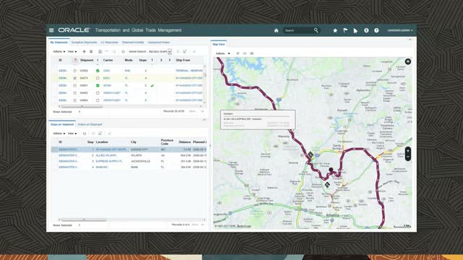Click green status check of SCHN row

pos(98,85)
